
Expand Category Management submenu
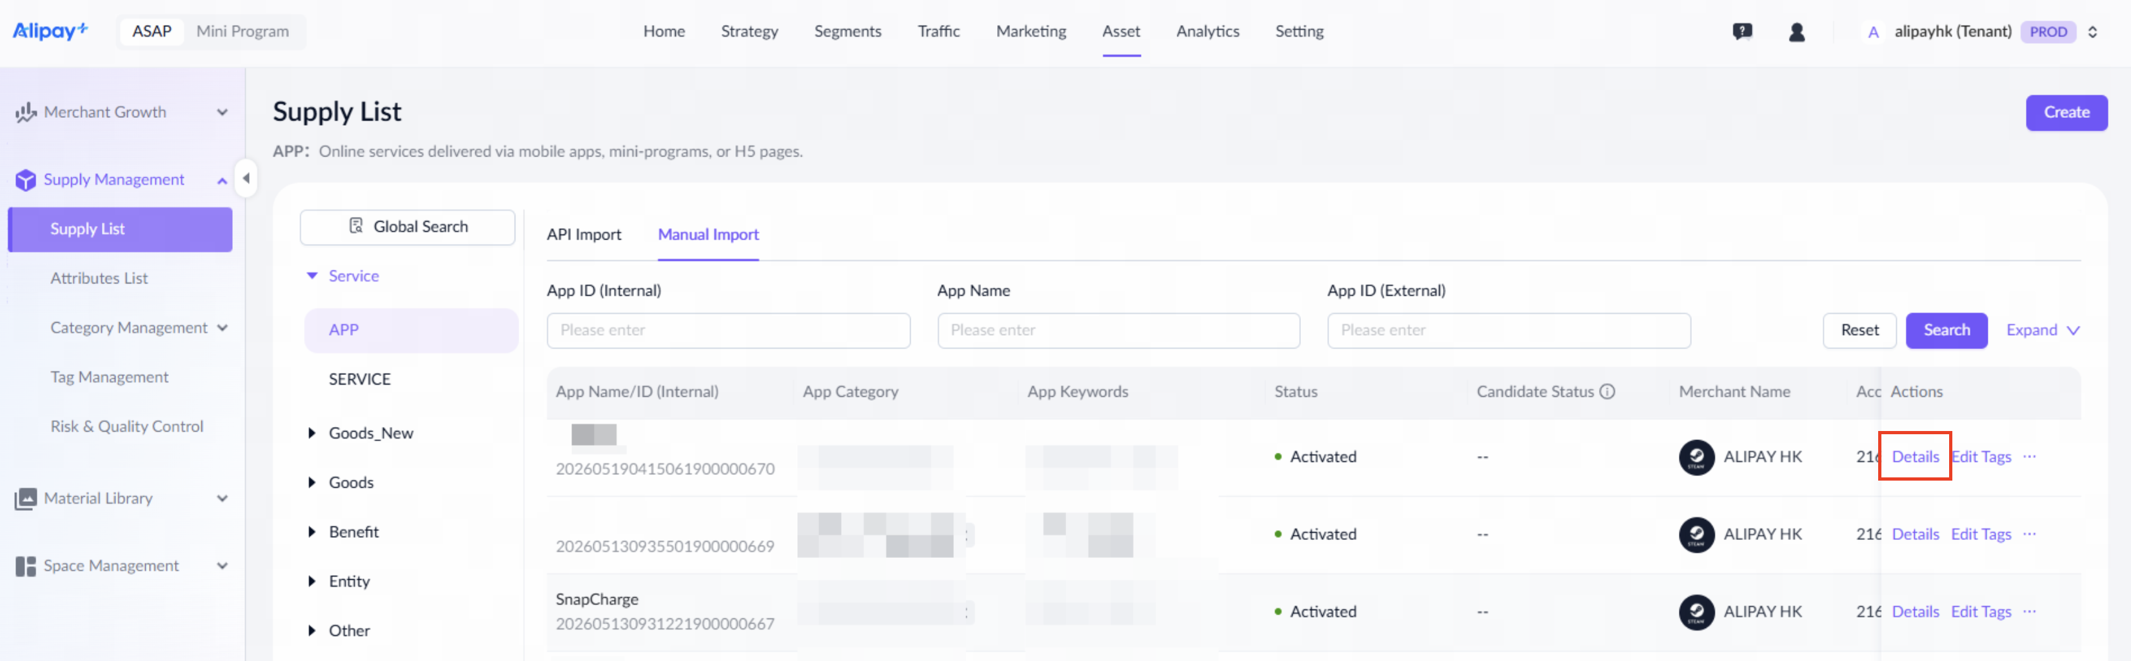tap(222, 328)
